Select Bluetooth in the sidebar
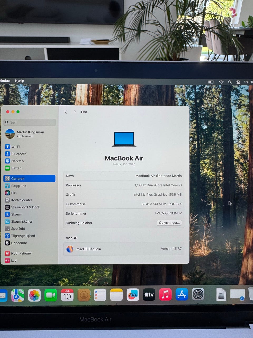The image size is (253, 338). point(30,154)
